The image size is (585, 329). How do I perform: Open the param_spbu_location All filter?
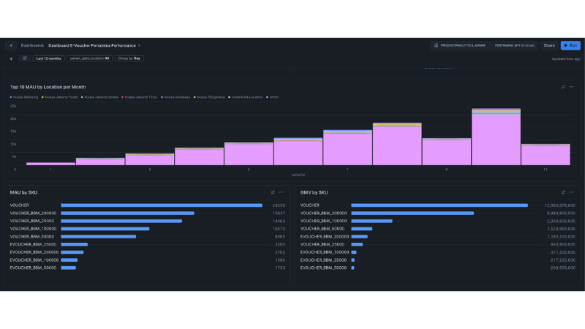click(x=89, y=58)
